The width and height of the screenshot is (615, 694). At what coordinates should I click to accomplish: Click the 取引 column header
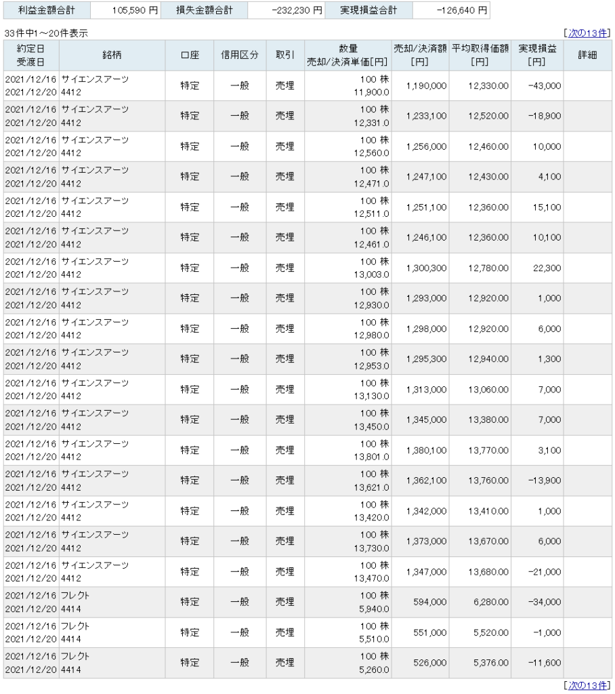[285, 56]
